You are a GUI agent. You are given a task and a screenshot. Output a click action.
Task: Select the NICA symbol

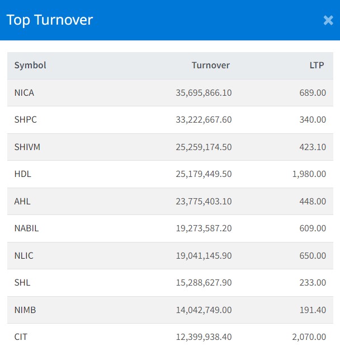tap(24, 93)
